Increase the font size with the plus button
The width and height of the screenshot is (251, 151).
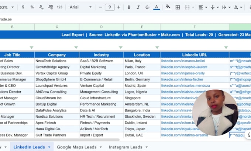click(x=118, y=7)
